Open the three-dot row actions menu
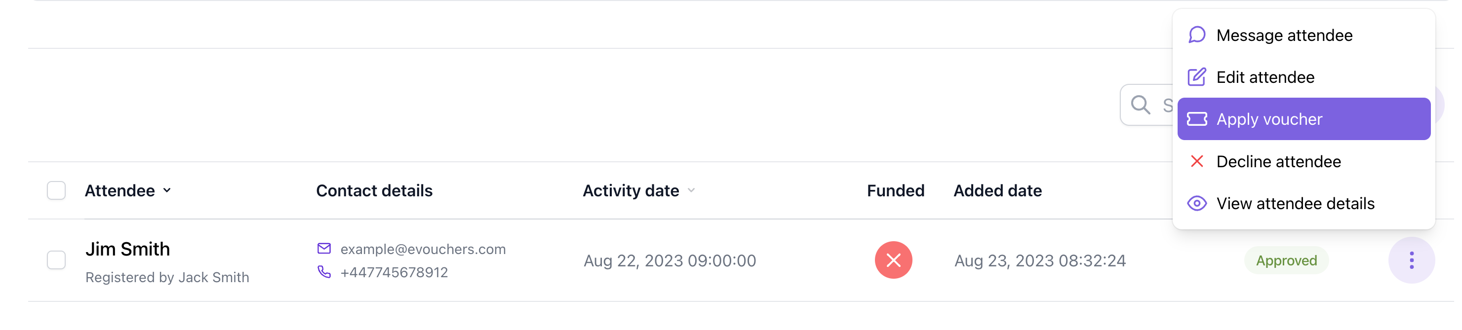This screenshot has width=1462, height=330. tap(1412, 260)
